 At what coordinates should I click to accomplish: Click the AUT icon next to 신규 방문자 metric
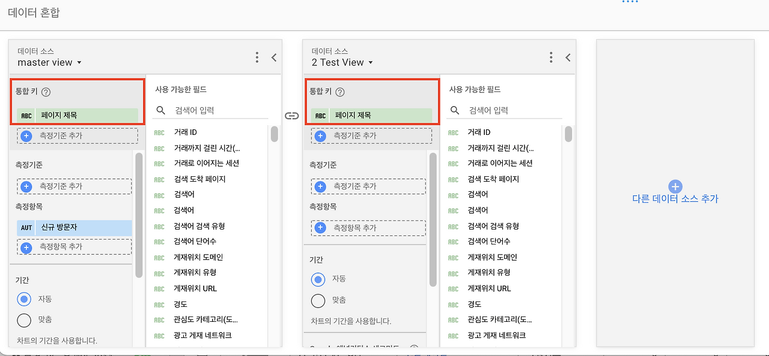pyautogui.click(x=26, y=228)
